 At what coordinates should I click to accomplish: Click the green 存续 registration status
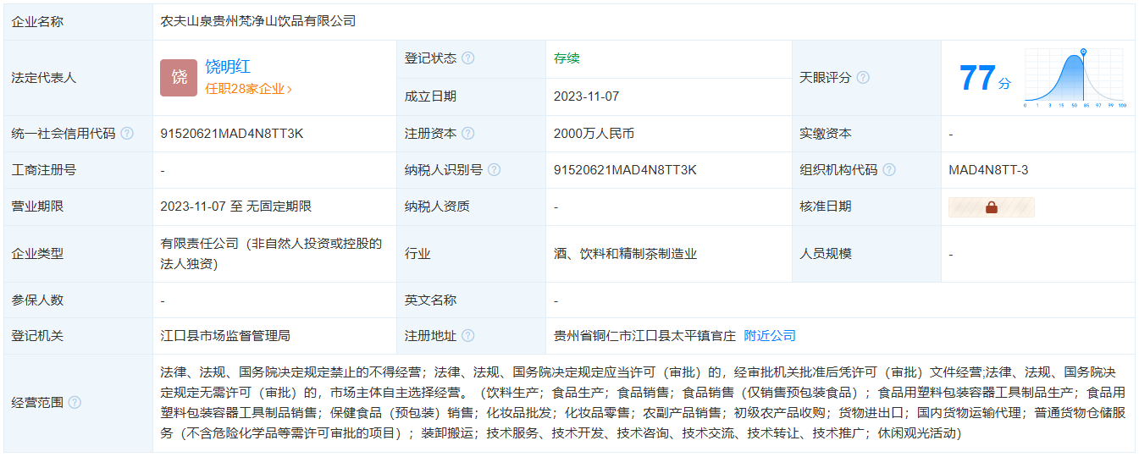pyautogui.click(x=567, y=58)
